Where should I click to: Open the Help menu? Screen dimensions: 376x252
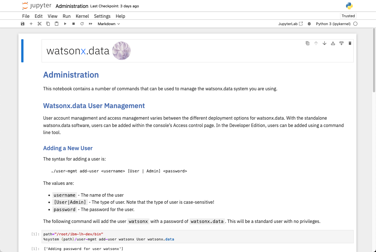point(120,16)
